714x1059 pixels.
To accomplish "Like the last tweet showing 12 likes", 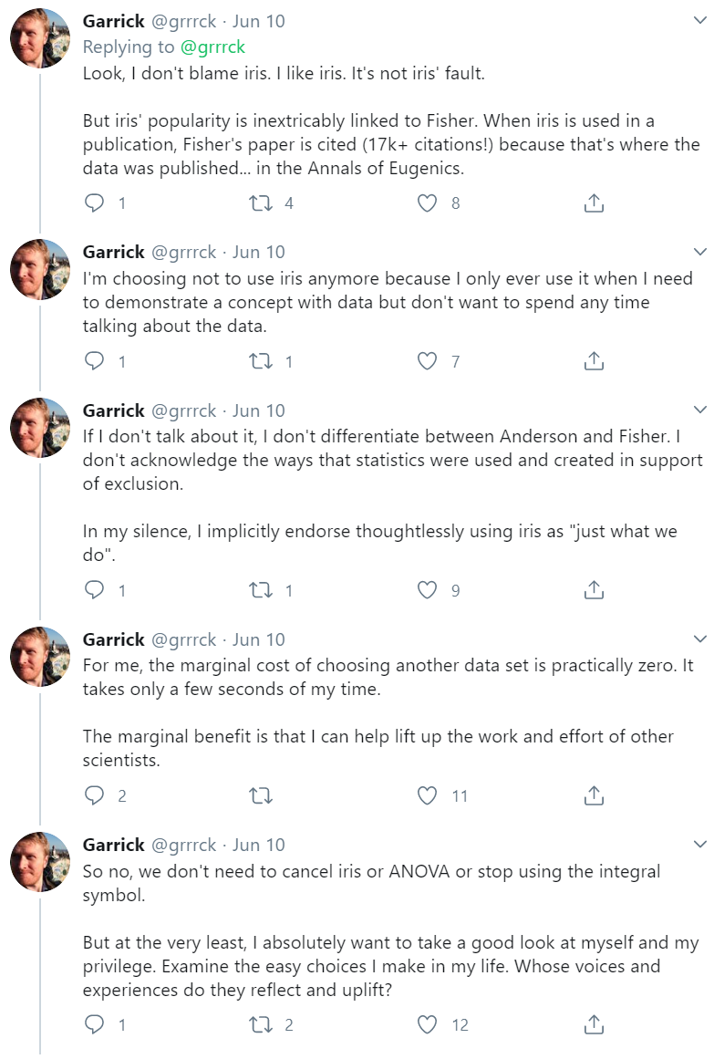I will pos(427,1024).
